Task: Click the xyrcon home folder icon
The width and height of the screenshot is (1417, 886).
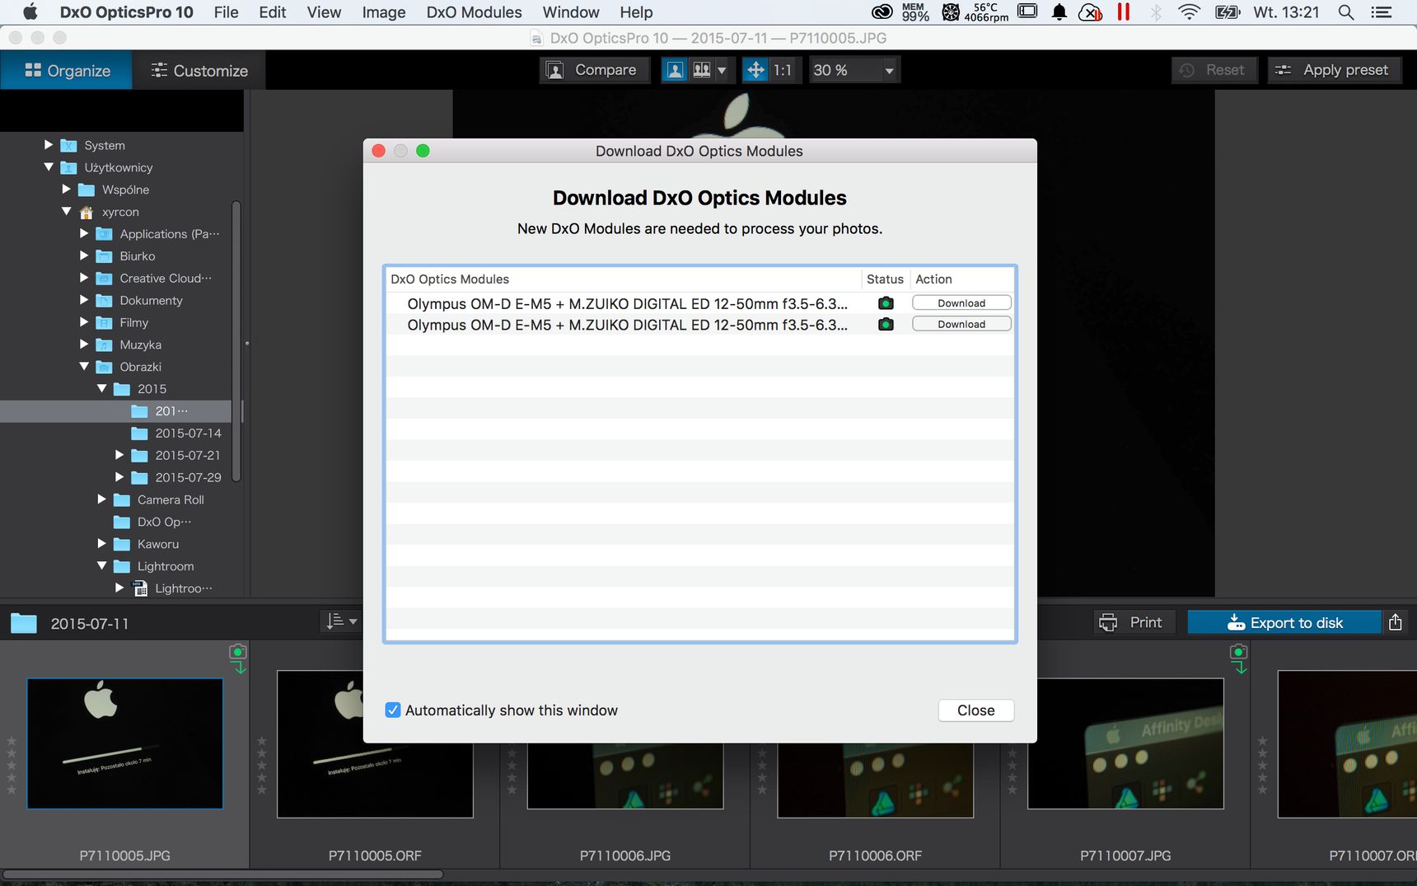Action: point(86,212)
